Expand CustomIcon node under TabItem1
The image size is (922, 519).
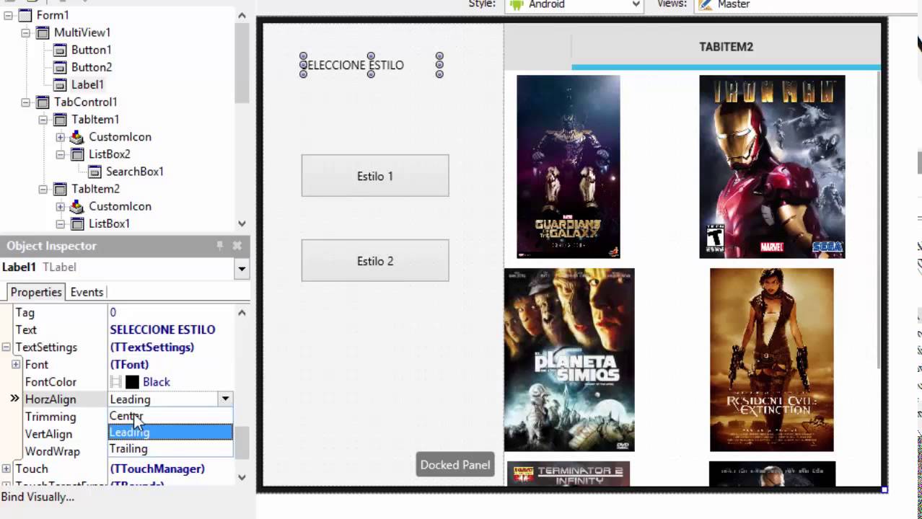tap(60, 136)
